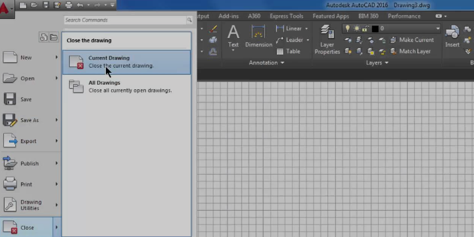The height and width of the screenshot is (237, 474).
Task: Show Recent Documents icon in application menu
Action: pyautogui.click(x=43, y=37)
